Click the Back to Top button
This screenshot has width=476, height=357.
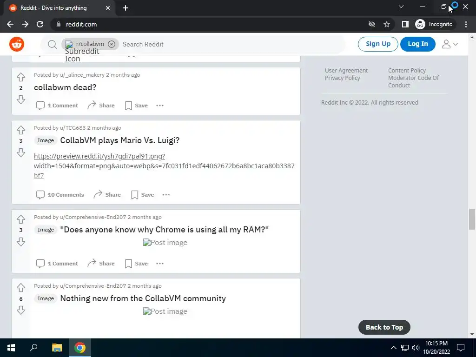(384, 327)
